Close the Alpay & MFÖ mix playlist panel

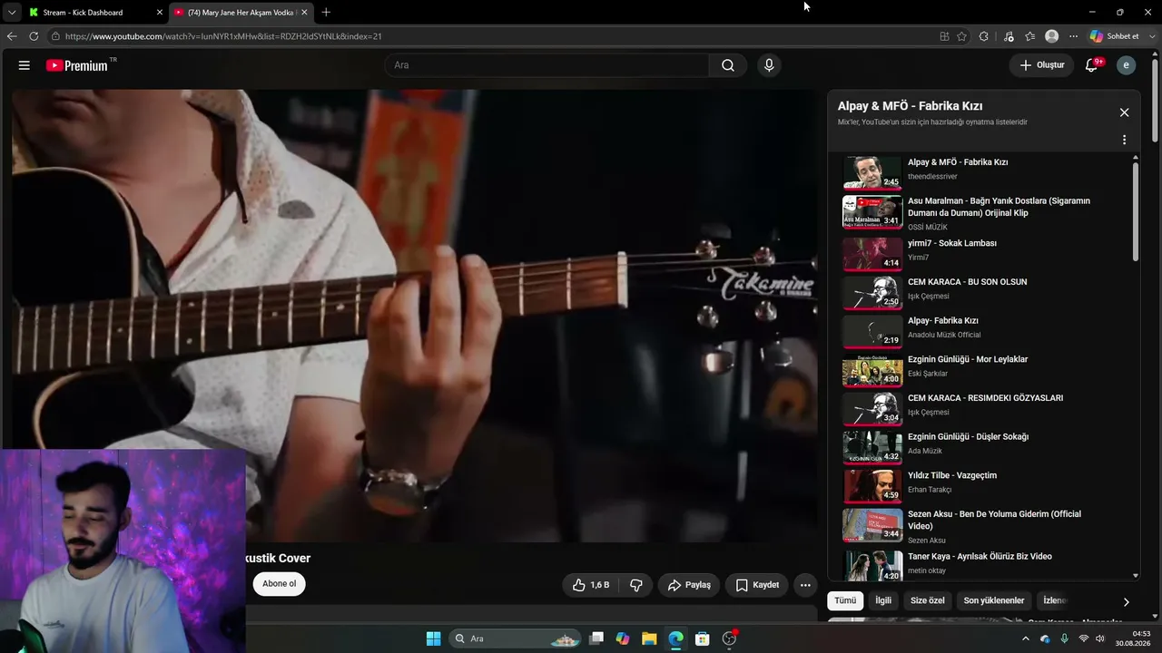click(1124, 112)
